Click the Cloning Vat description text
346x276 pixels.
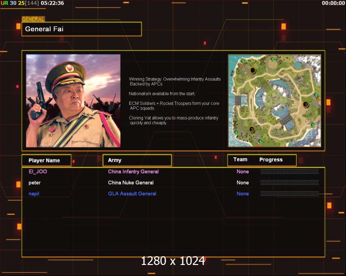(x=173, y=121)
